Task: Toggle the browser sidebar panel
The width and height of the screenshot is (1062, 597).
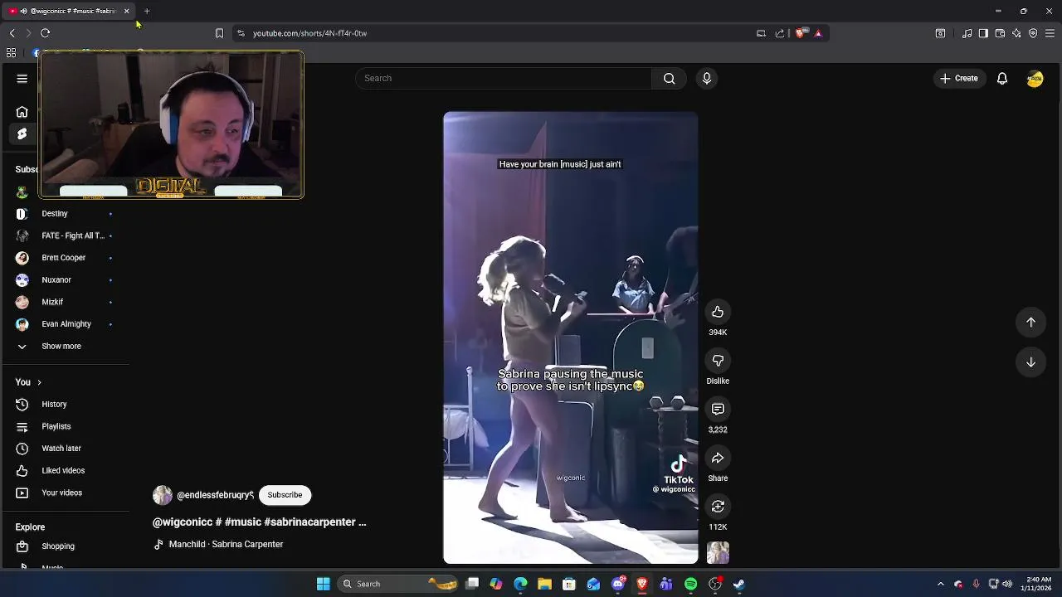Action: tap(983, 33)
